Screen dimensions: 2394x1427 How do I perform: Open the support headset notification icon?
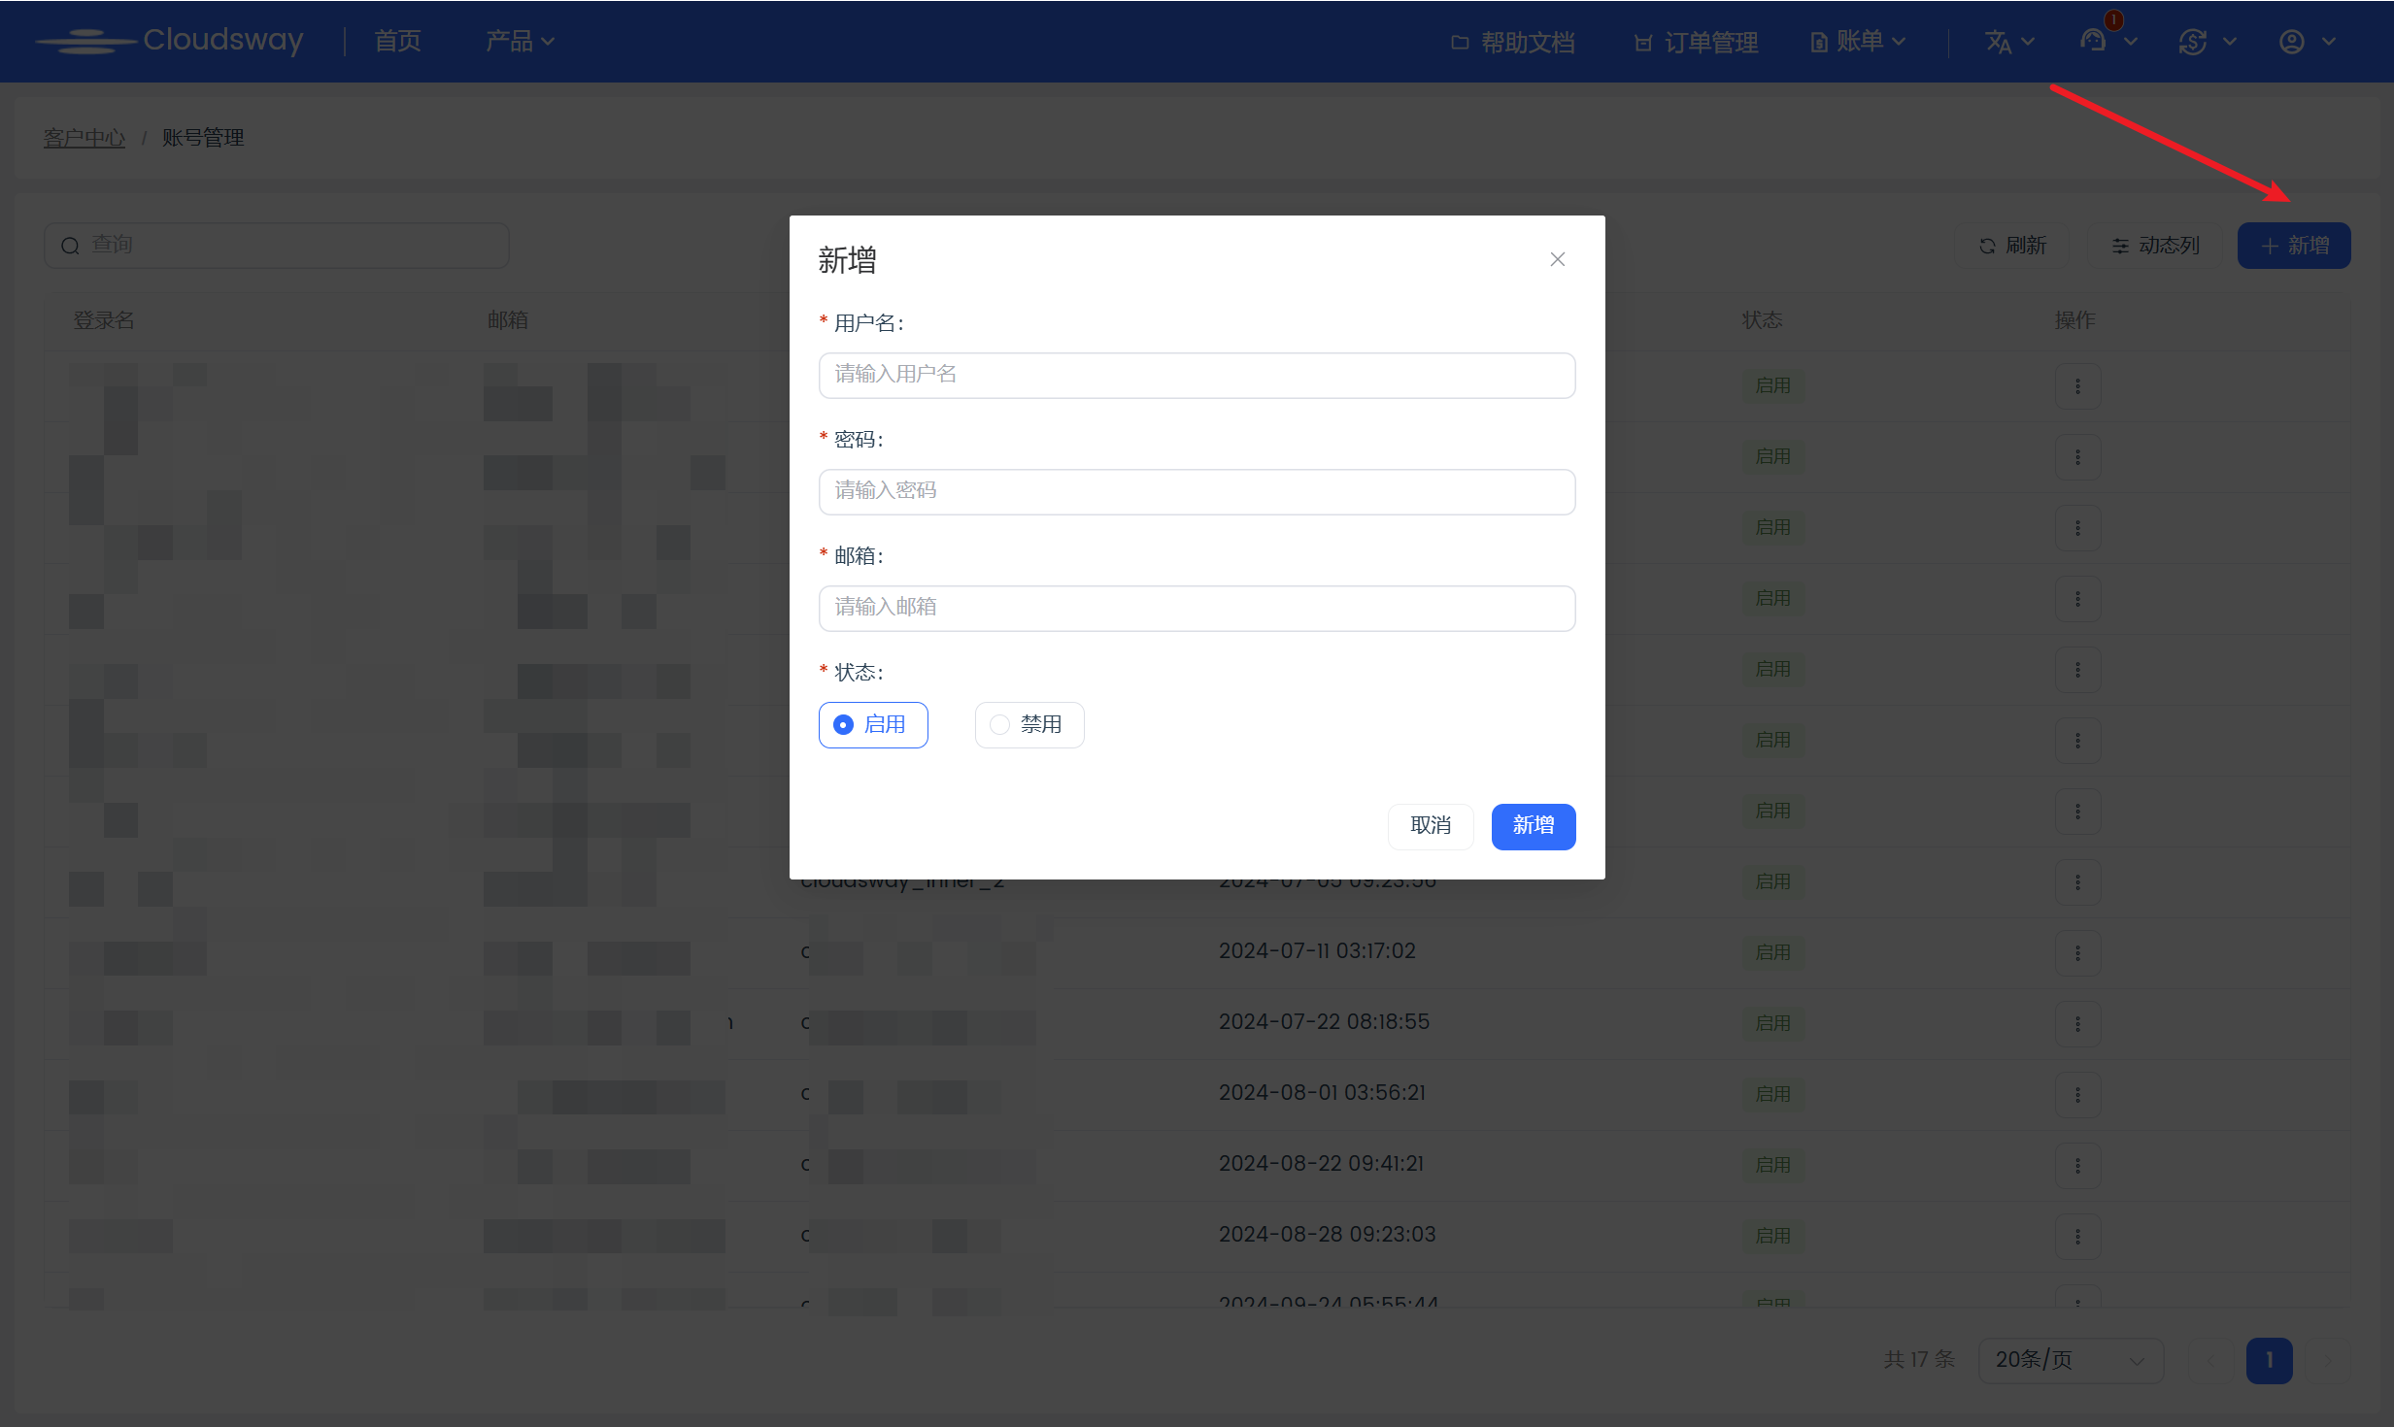2093,41
